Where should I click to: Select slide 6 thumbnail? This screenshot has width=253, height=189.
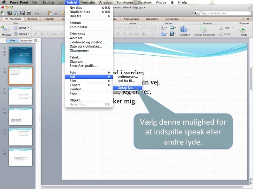pyautogui.click(x=21, y=157)
